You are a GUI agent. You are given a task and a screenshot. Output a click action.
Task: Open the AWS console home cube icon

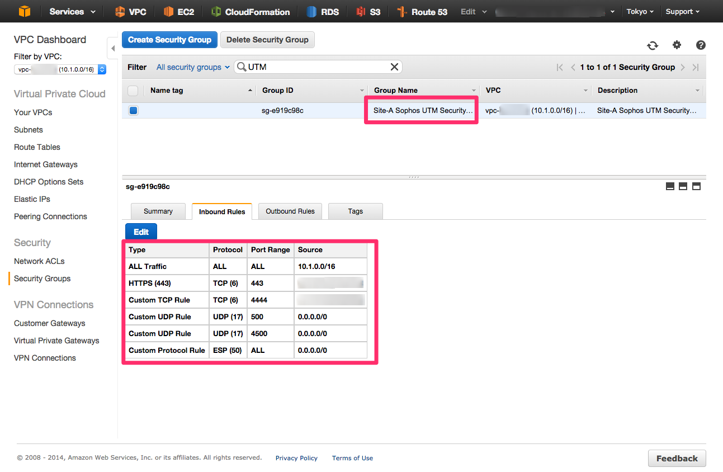coord(25,11)
